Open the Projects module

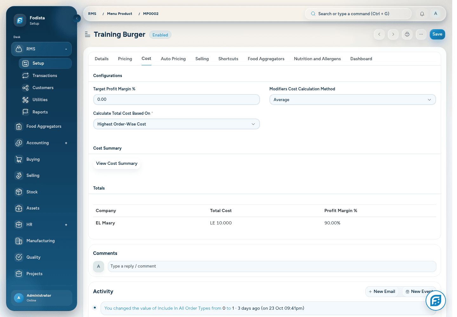pyautogui.click(x=41, y=274)
